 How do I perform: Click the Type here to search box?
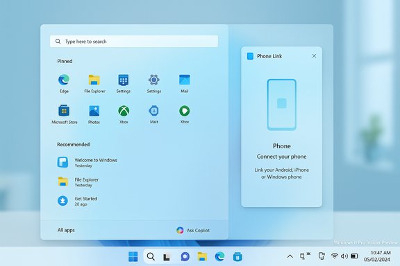point(134,42)
